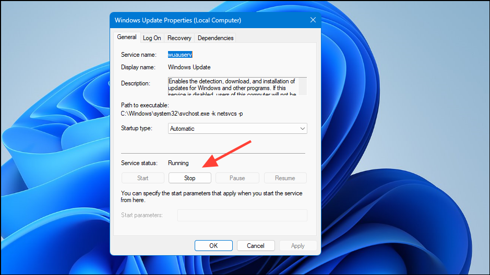
Task: Click the dialog title bar text
Action: click(x=178, y=20)
